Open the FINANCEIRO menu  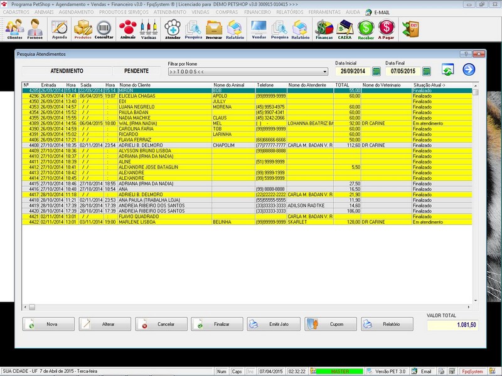pos(257,12)
